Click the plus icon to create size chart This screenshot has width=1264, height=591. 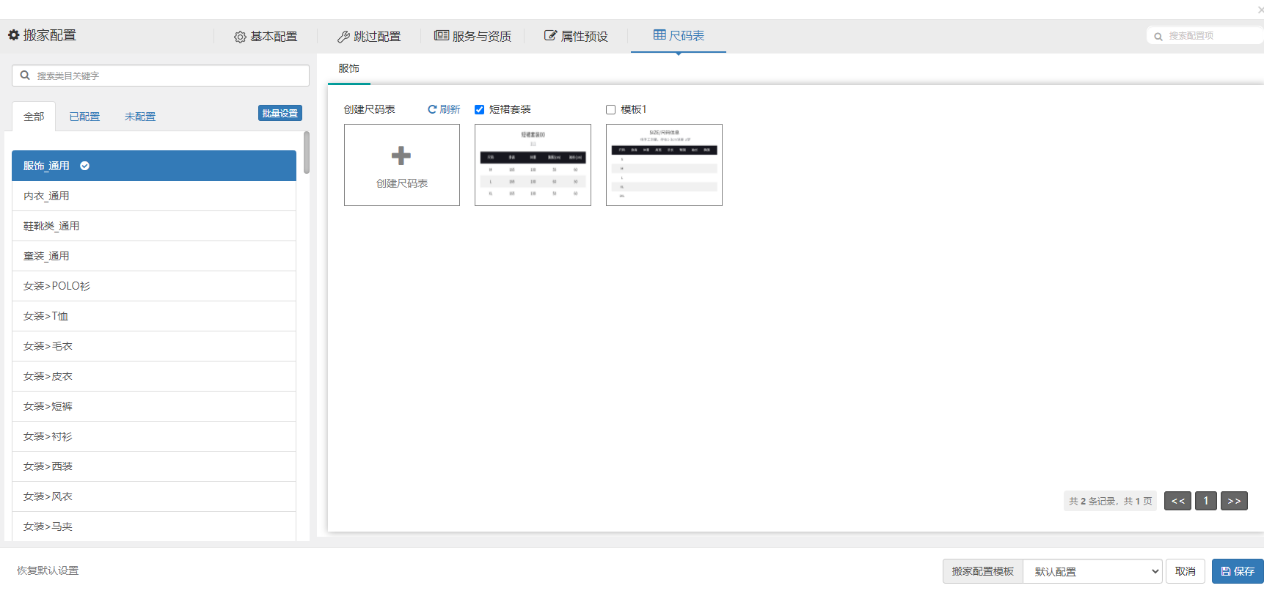pyautogui.click(x=401, y=155)
